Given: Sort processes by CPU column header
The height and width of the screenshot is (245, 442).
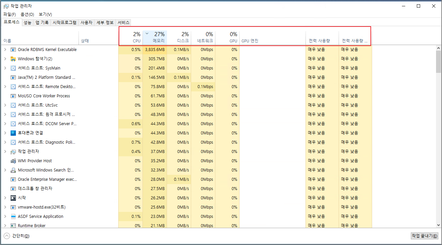Looking at the screenshot, I should coord(131,37).
